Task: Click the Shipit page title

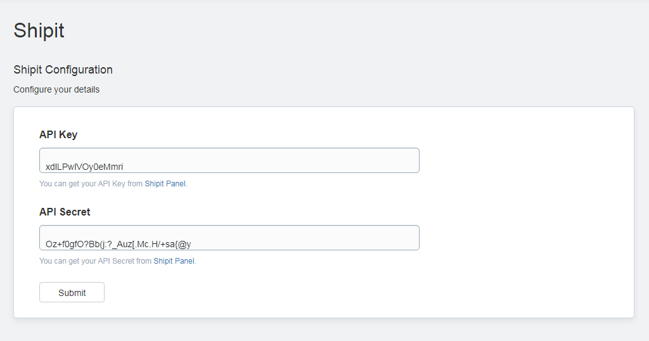Action: click(x=39, y=30)
